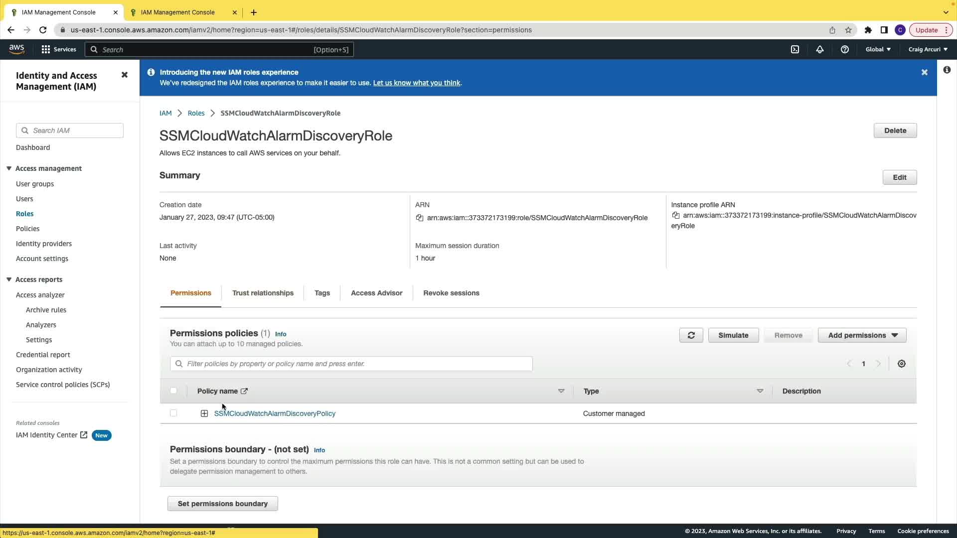957x538 pixels.
Task: Open the notifications bell
Action: (x=819, y=49)
